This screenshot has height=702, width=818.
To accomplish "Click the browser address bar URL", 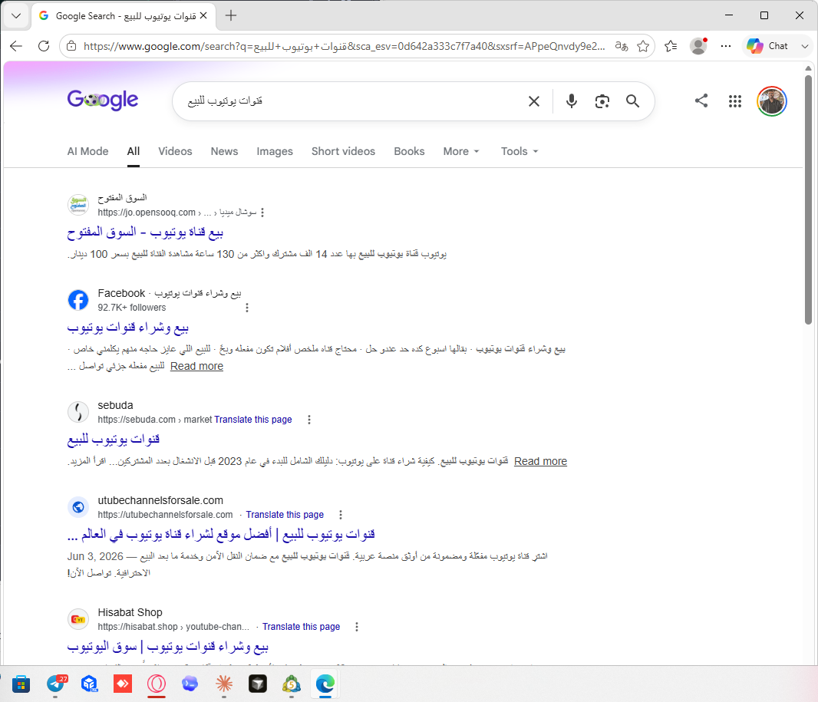I will 345,46.
